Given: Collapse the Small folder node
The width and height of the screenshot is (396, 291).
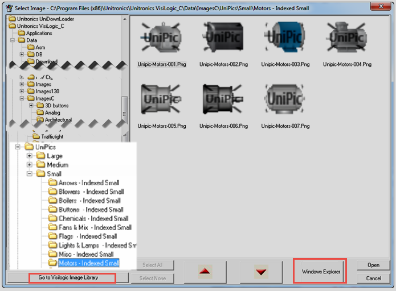Looking at the screenshot, I should 29,173.
